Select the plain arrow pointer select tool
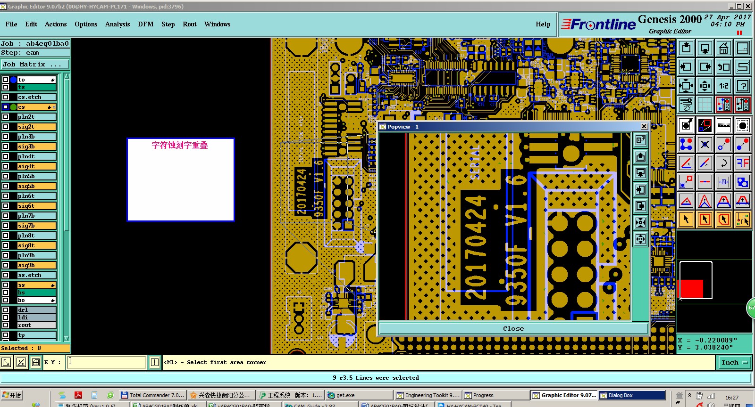This screenshot has width=755, height=407. click(x=686, y=220)
